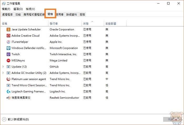Click Mega Limited publisher cell

click(x=58, y=60)
